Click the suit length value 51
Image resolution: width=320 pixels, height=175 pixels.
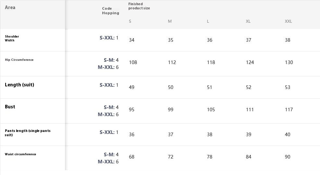pyautogui.click(x=210, y=87)
